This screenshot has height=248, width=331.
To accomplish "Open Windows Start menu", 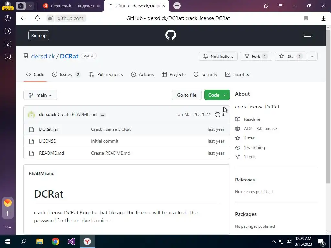I will 8,242.
